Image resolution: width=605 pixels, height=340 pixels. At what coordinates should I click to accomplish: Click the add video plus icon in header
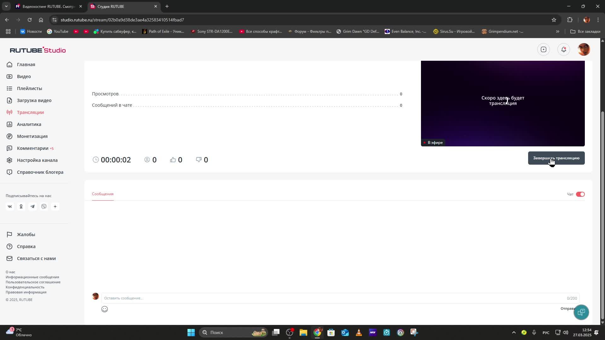tap(544, 49)
